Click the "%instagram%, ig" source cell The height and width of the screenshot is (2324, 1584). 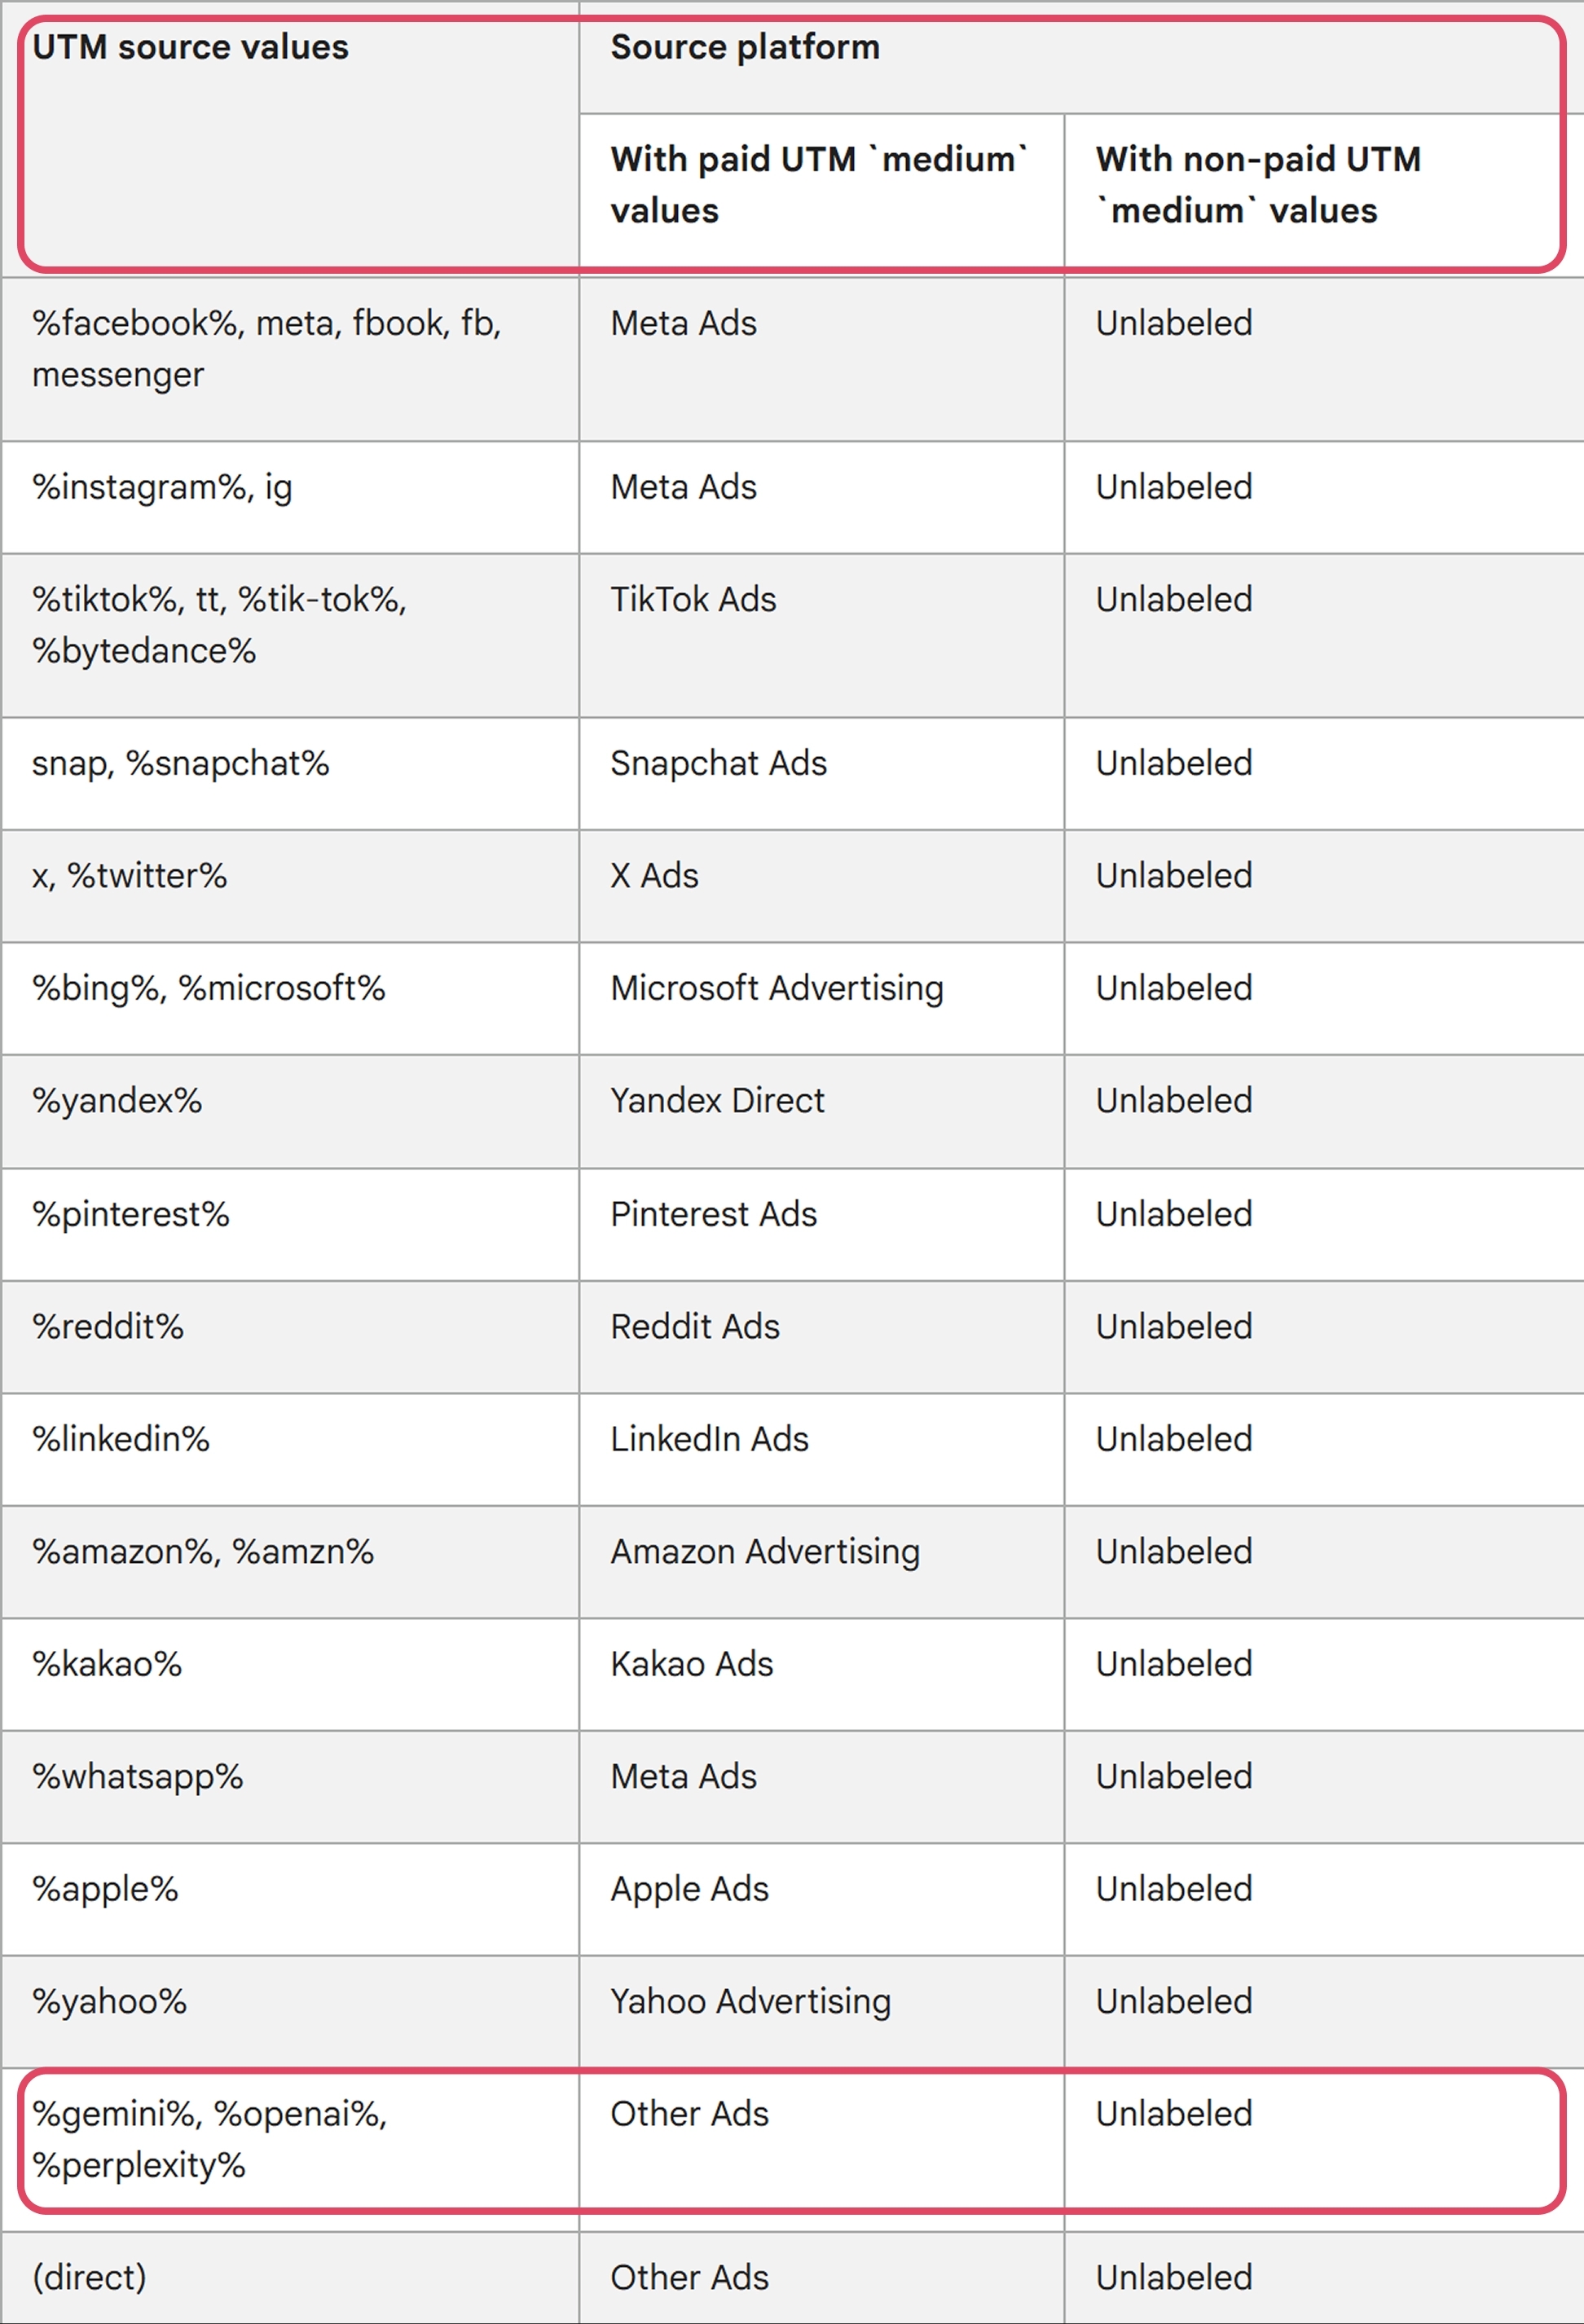click(290, 497)
